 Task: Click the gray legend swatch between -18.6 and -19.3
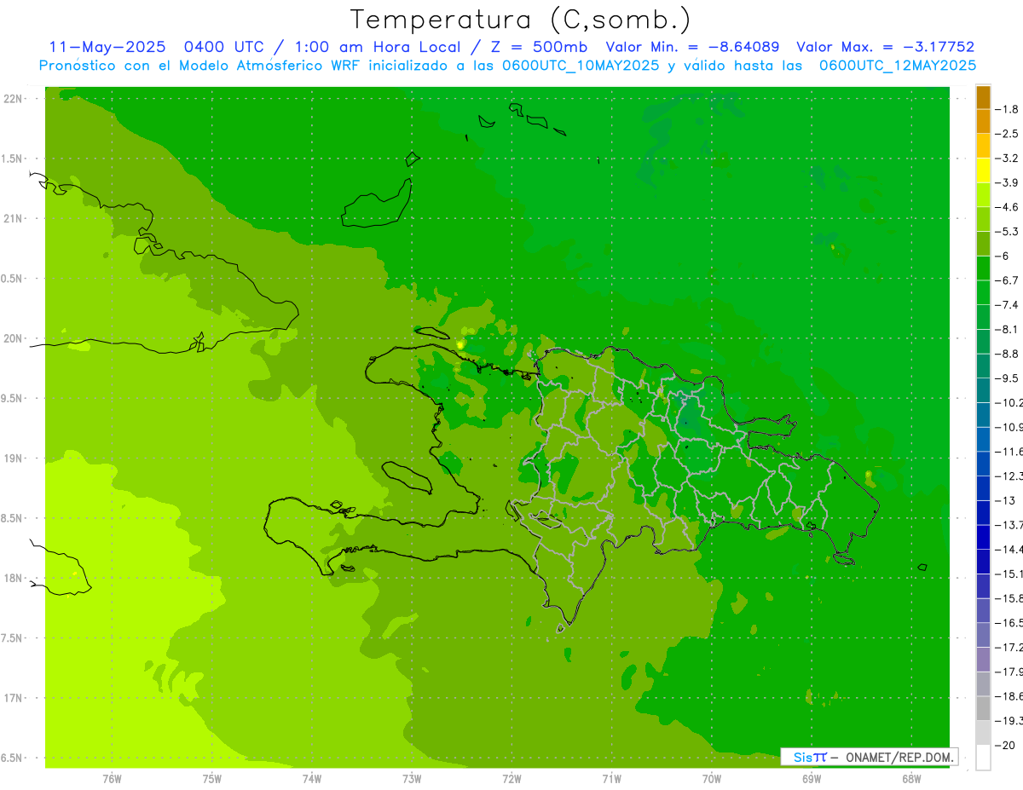[x=983, y=709]
